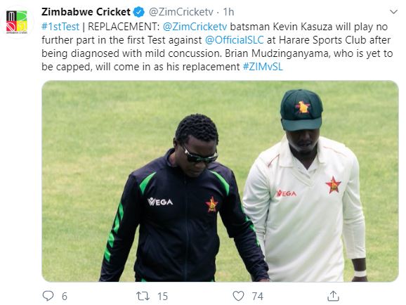Click the reply speech bubble icon

(48, 296)
